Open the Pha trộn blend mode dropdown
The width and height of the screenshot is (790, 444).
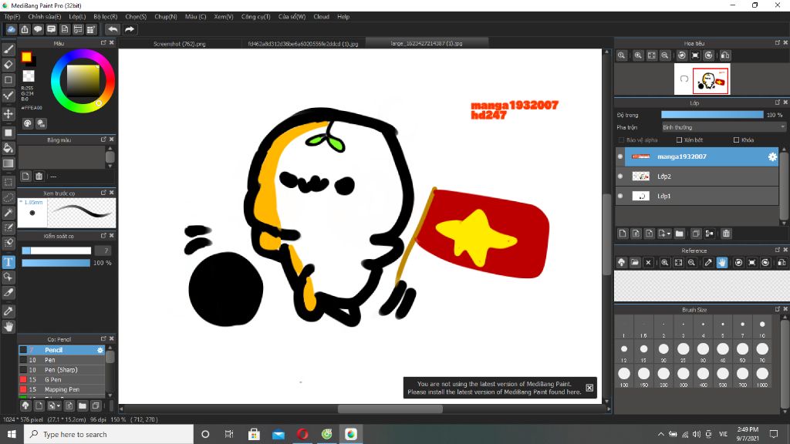point(724,127)
